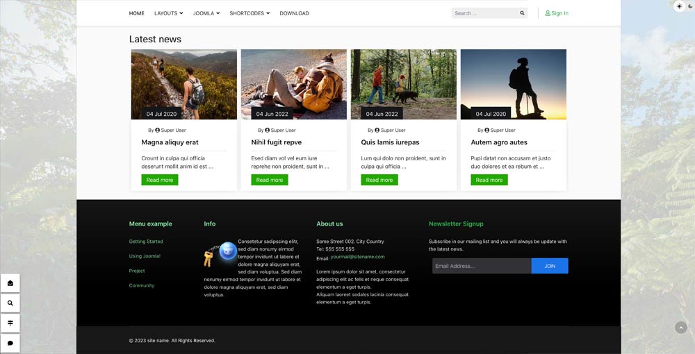Click the envelope icon in left sidebar
695x354 pixels.
click(x=10, y=283)
